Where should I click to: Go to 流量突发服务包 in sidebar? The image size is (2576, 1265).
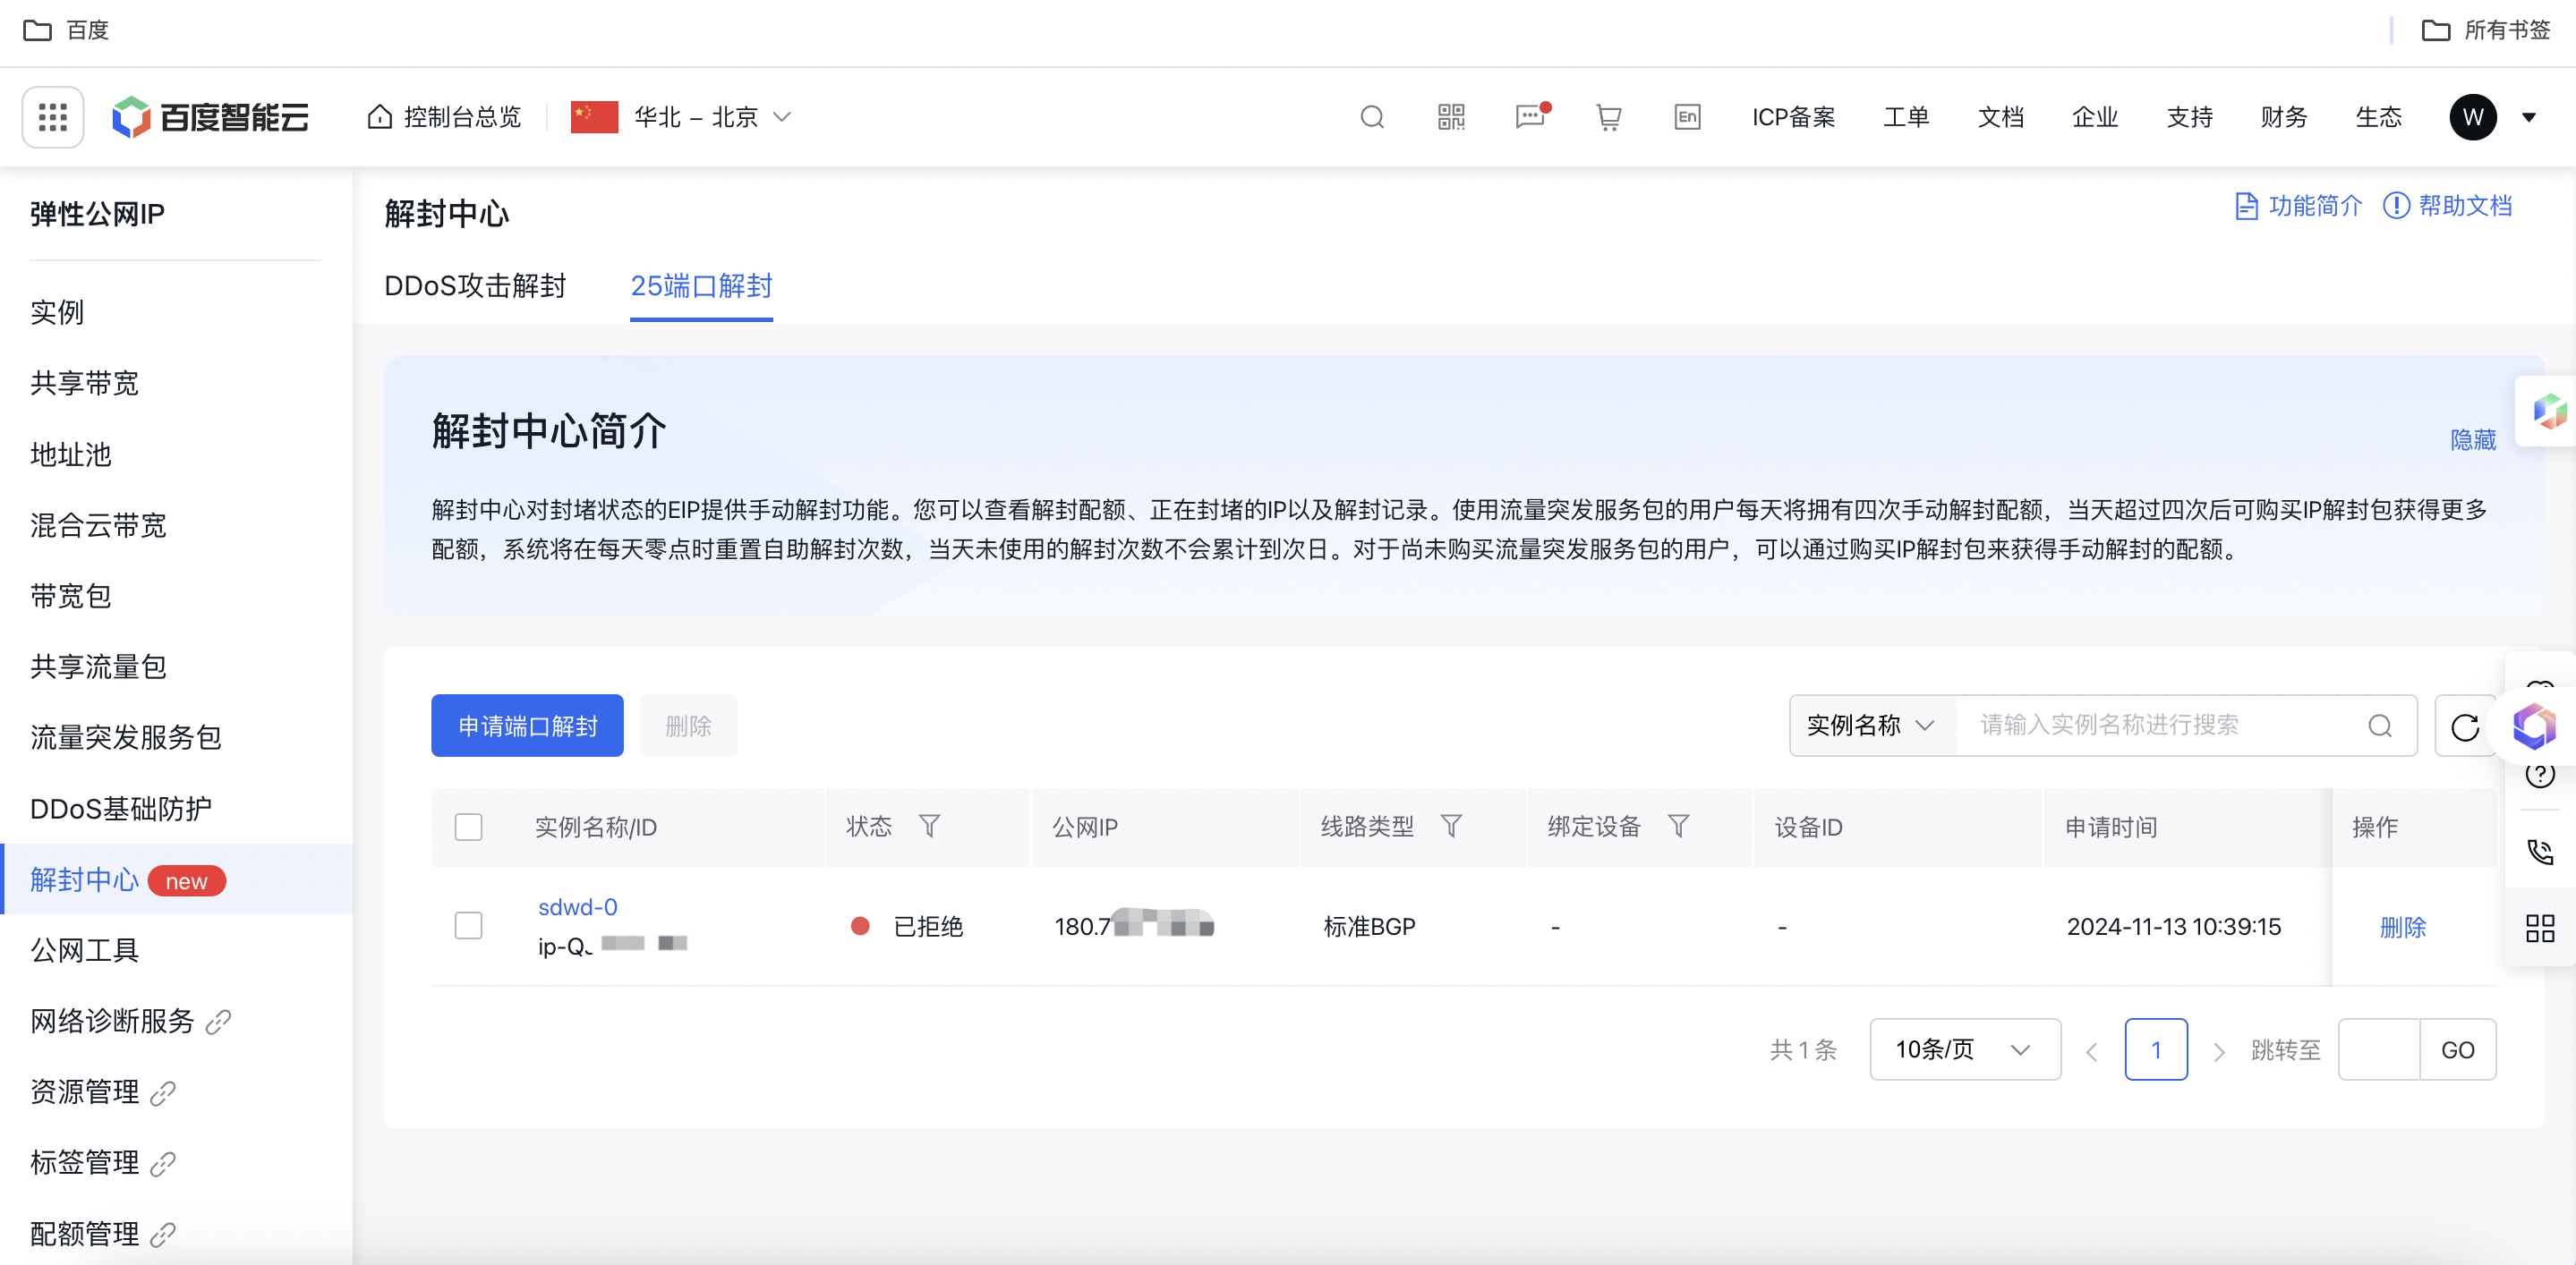[126, 737]
